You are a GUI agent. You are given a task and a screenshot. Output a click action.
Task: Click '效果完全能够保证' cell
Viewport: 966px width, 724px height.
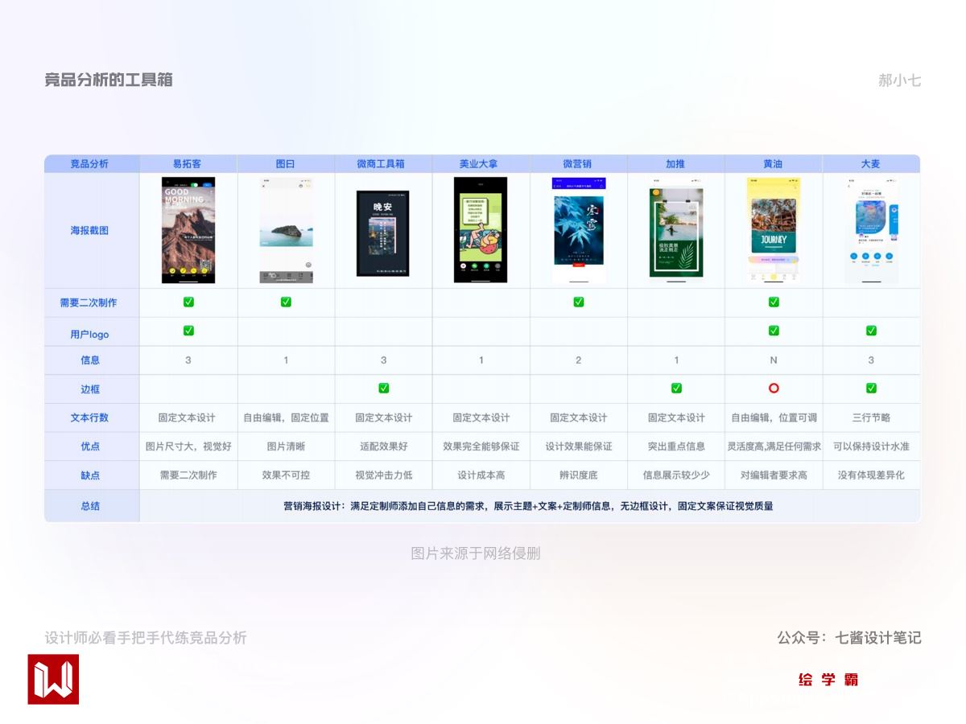coord(481,446)
